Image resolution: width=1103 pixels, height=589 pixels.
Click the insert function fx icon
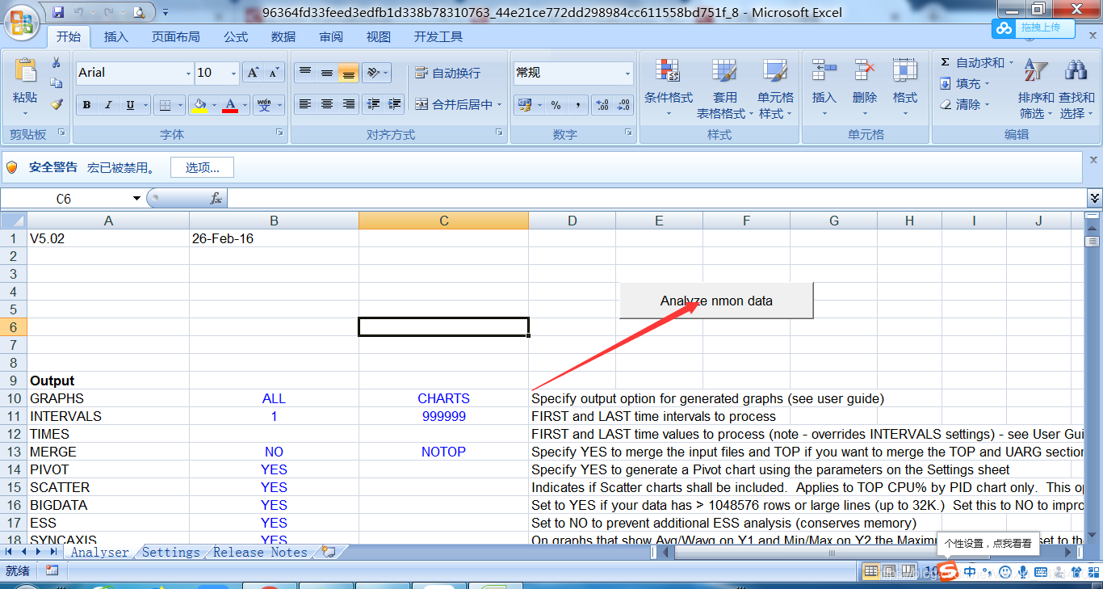pos(216,198)
